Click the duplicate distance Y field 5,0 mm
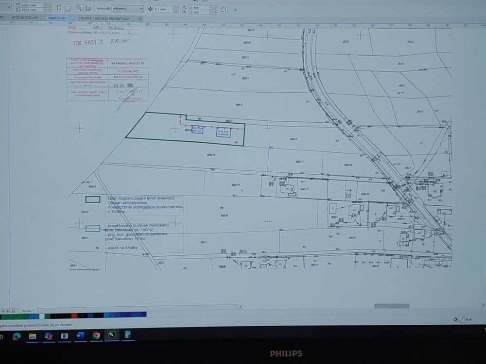This screenshot has height=364, width=486. click(198, 12)
